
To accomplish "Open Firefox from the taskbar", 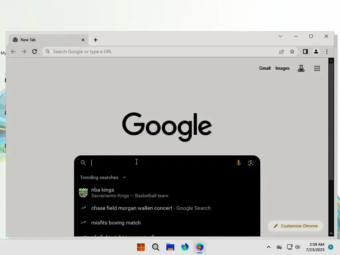I will pyautogui.click(x=185, y=247).
